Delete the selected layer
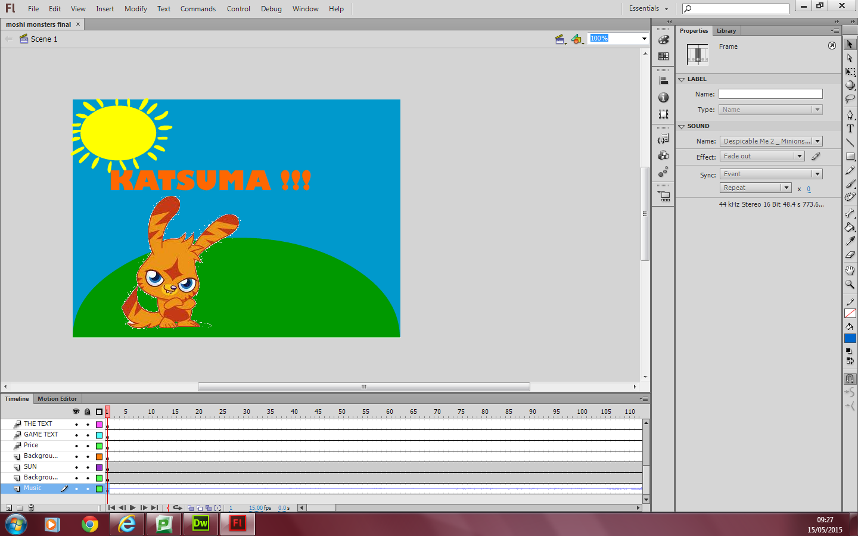The width and height of the screenshot is (858, 536). tap(32, 508)
